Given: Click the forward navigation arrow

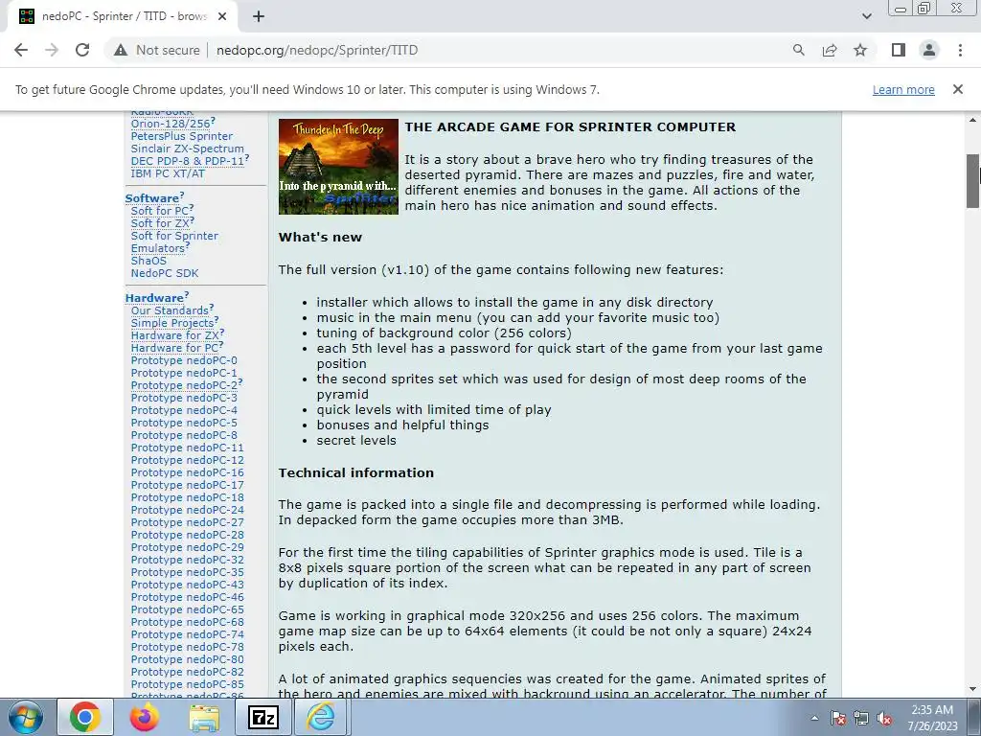Looking at the screenshot, I should pyautogui.click(x=52, y=50).
